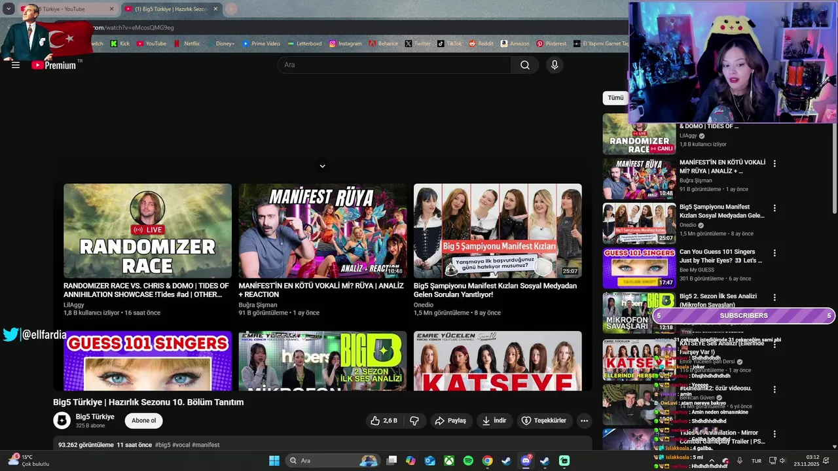Open the Big5 Türkiye channel avatar

tap(62, 421)
